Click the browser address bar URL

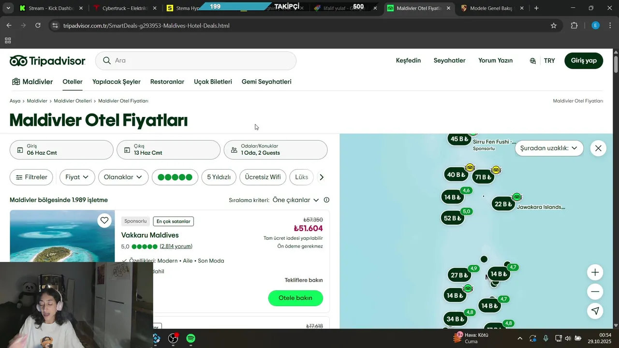pyautogui.click(x=146, y=26)
